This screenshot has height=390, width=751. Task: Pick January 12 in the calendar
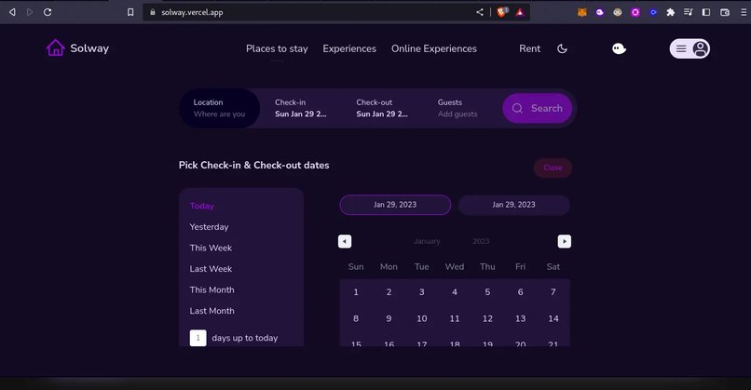tap(487, 318)
